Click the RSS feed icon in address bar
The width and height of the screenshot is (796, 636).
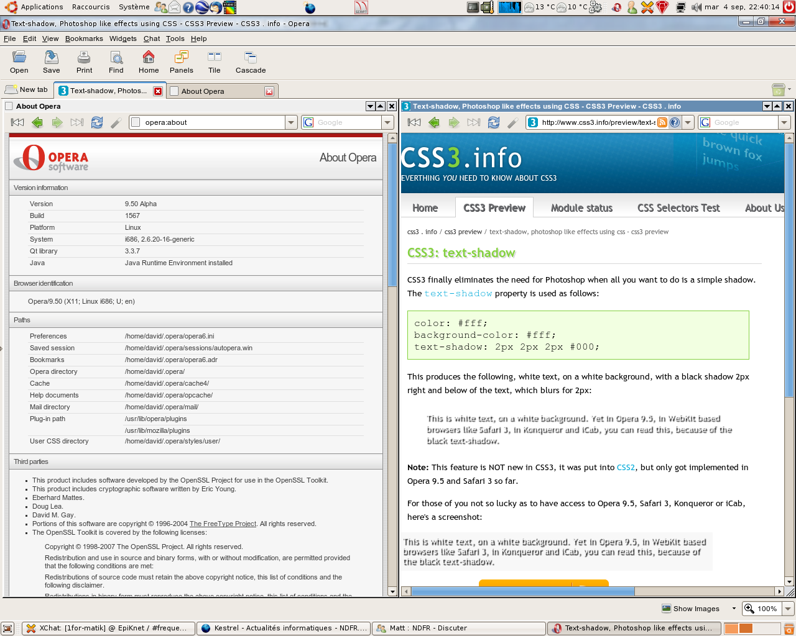click(662, 122)
